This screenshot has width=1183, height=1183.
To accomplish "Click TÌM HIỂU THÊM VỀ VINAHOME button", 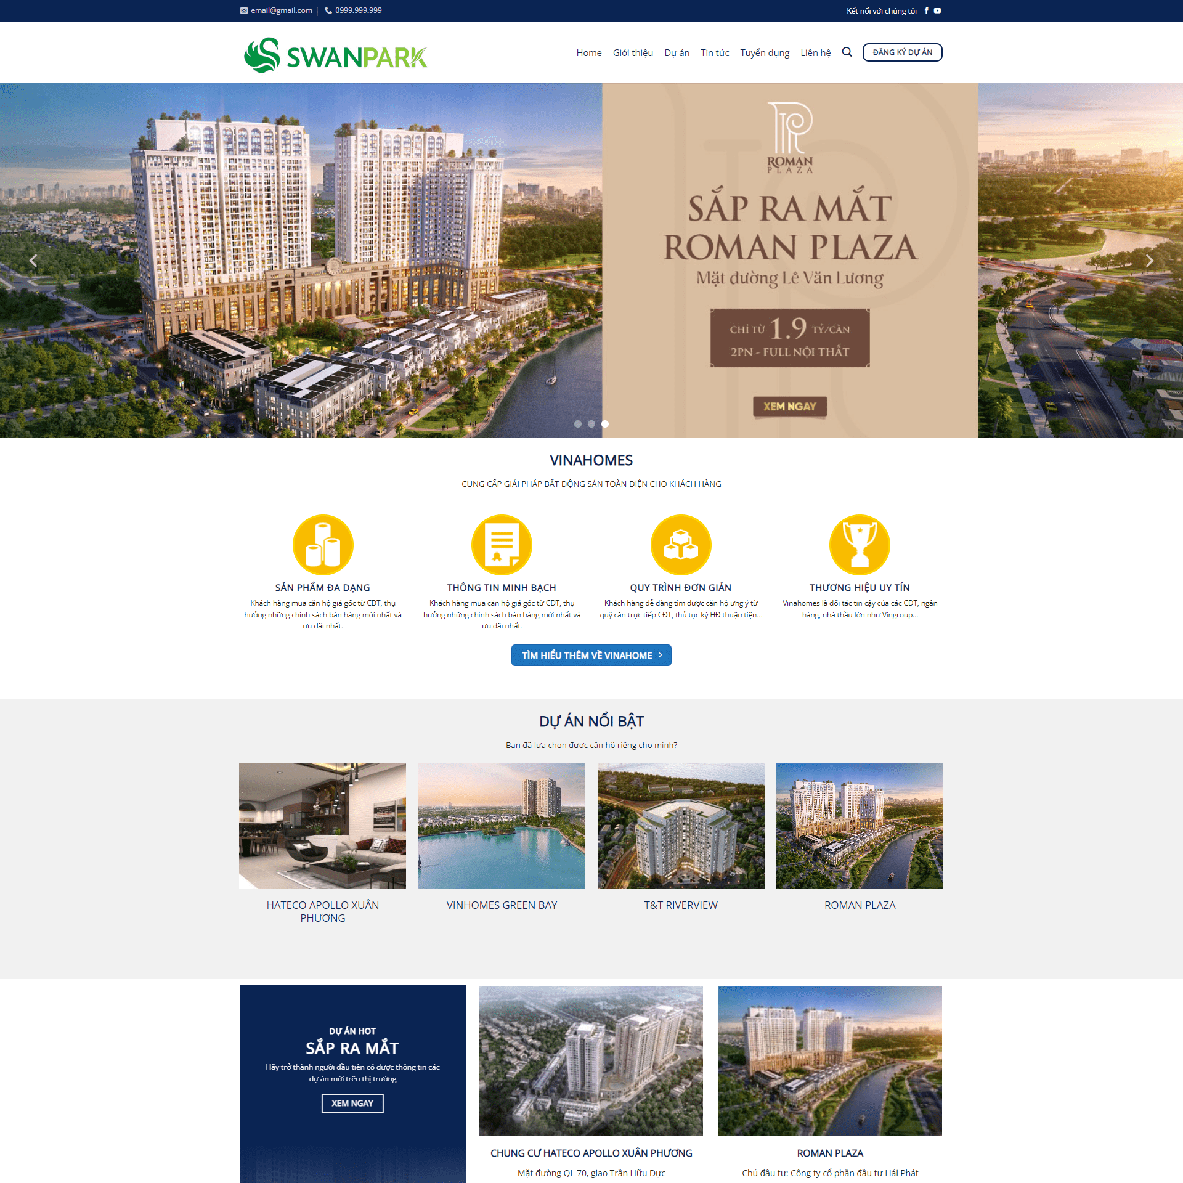I will (x=591, y=655).
